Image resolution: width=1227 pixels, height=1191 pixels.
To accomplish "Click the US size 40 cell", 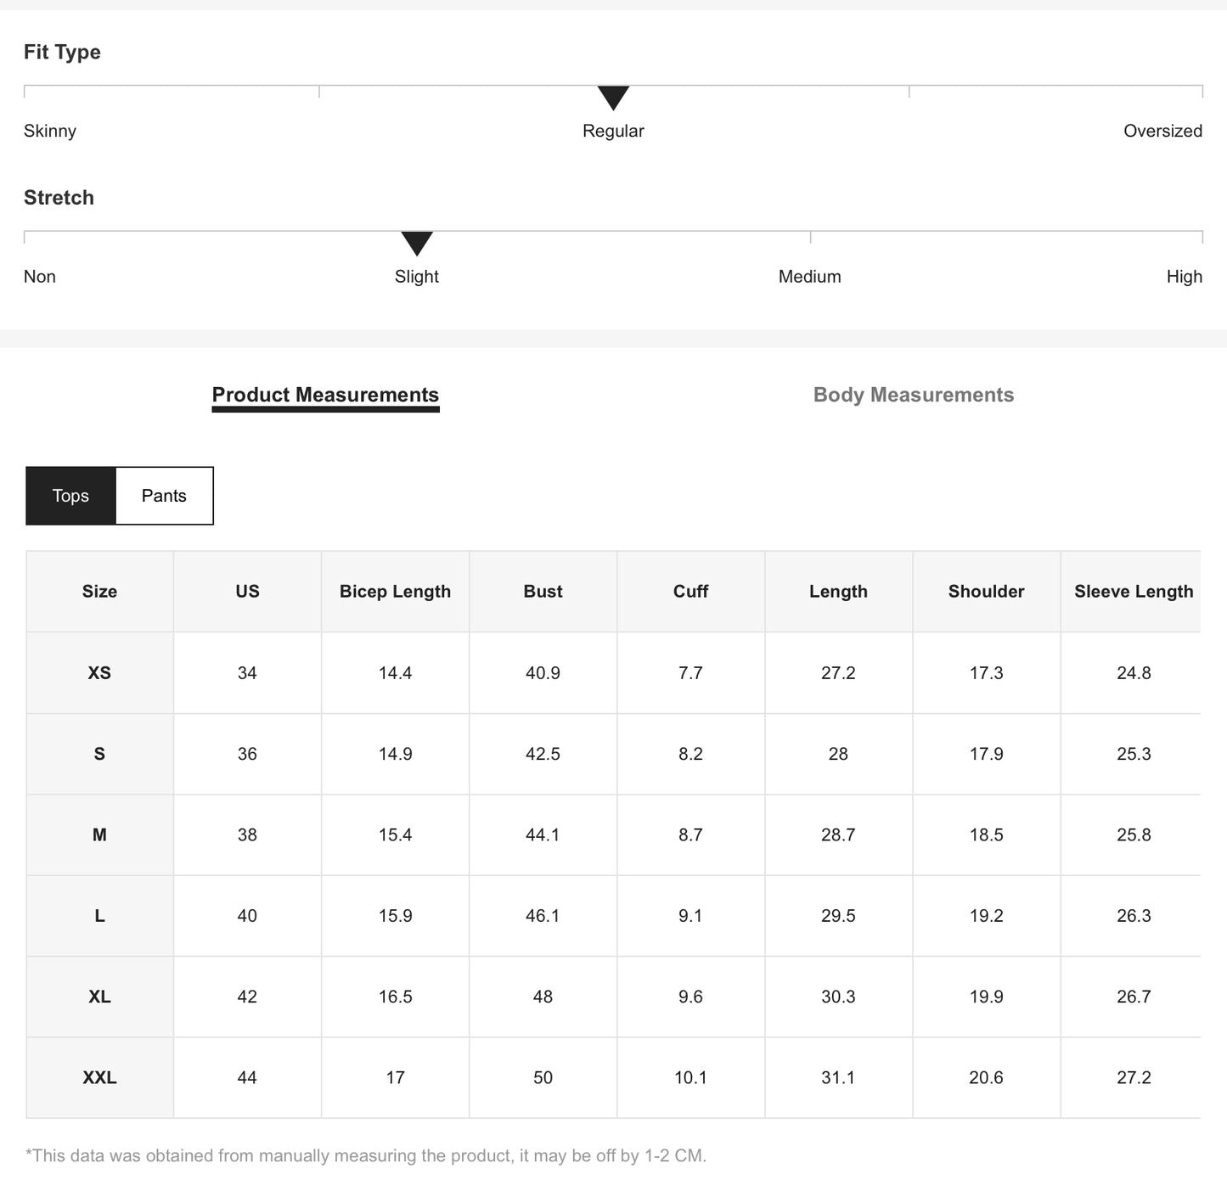I will coord(247,916).
